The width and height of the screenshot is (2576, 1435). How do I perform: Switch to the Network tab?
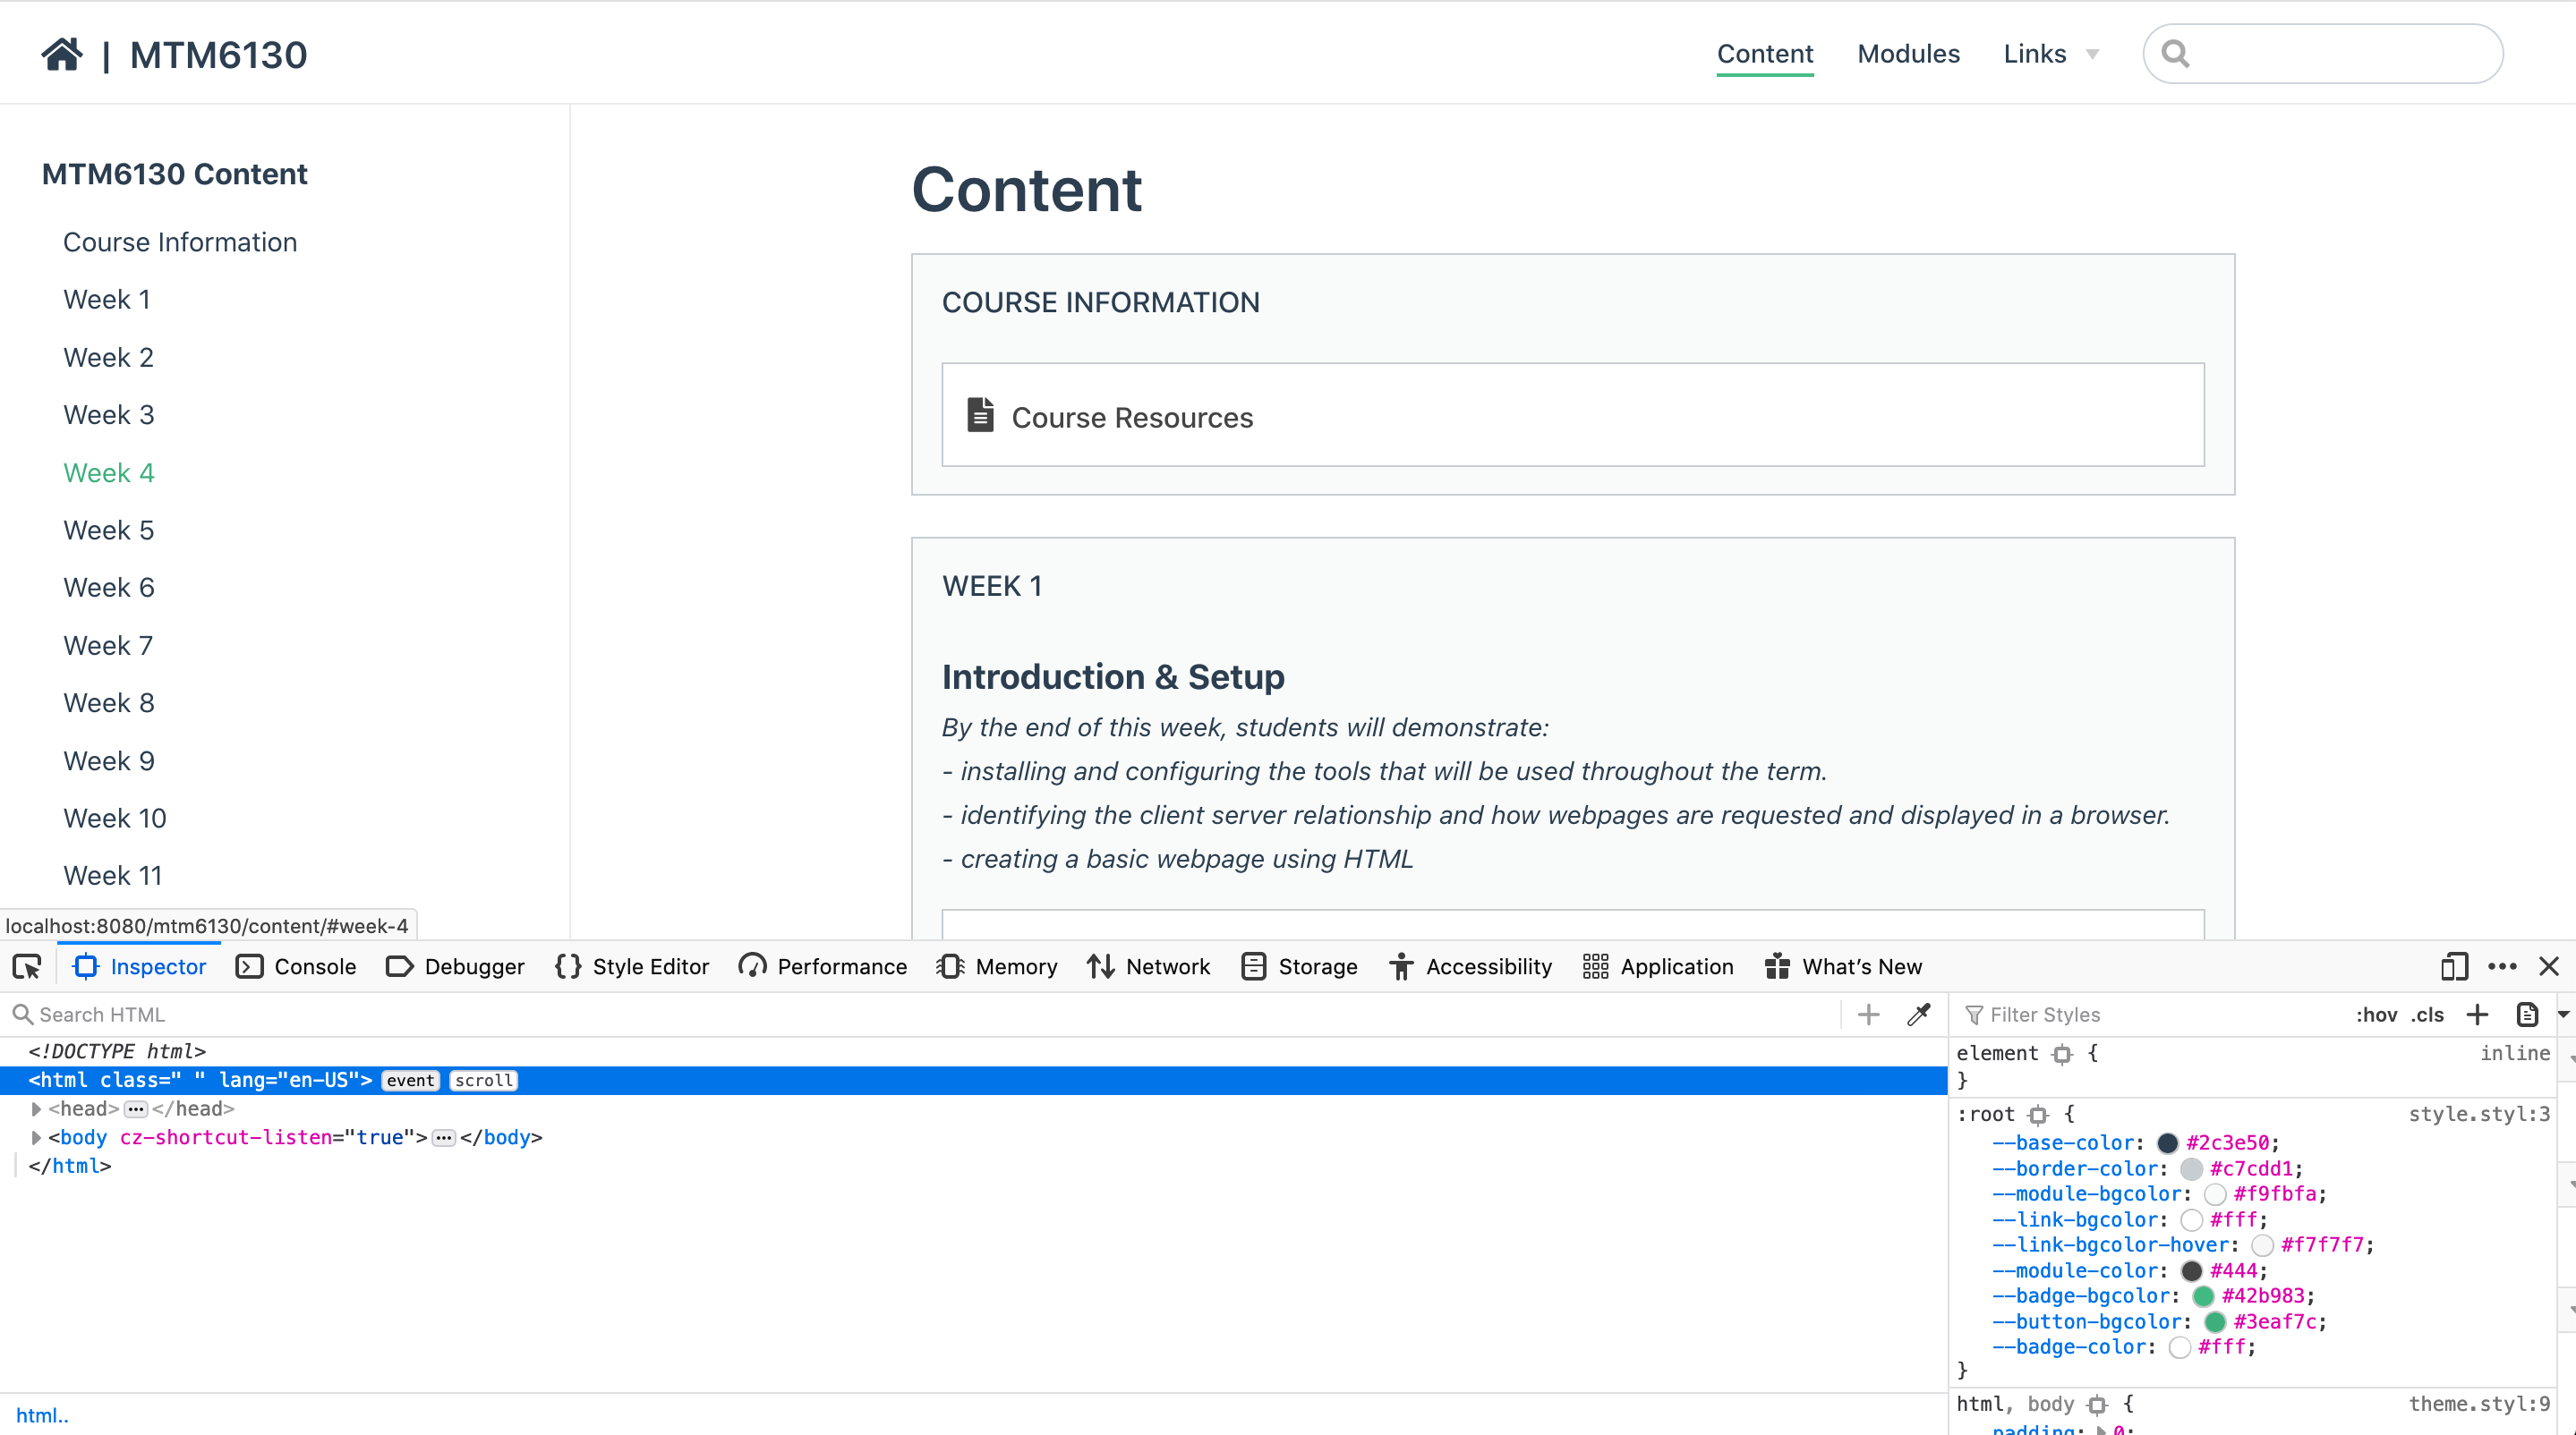coord(1148,966)
